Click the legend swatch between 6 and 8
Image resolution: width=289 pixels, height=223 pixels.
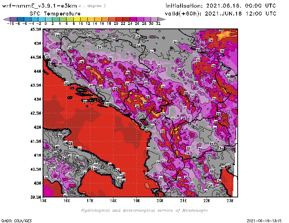point(70,19)
